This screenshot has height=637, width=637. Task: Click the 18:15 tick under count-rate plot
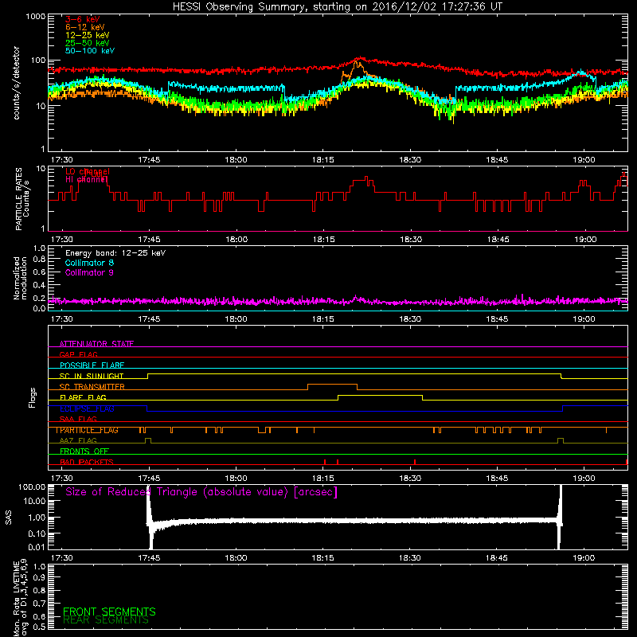point(322,160)
